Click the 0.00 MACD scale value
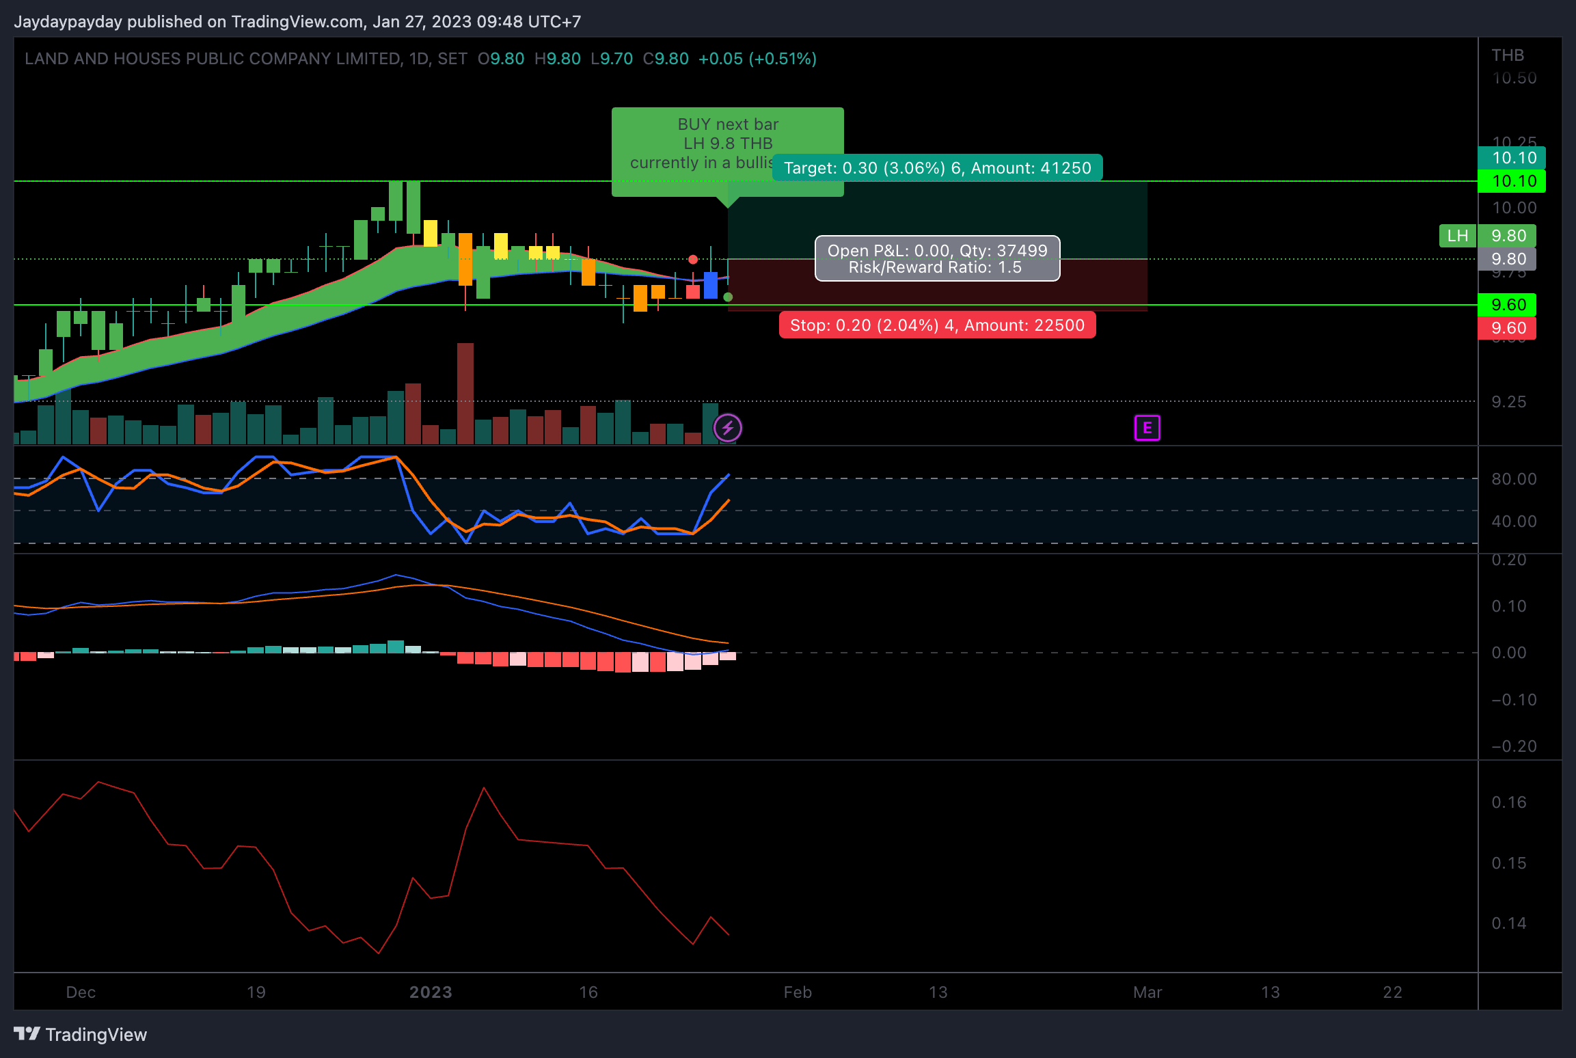This screenshot has height=1058, width=1576. point(1508,653)
